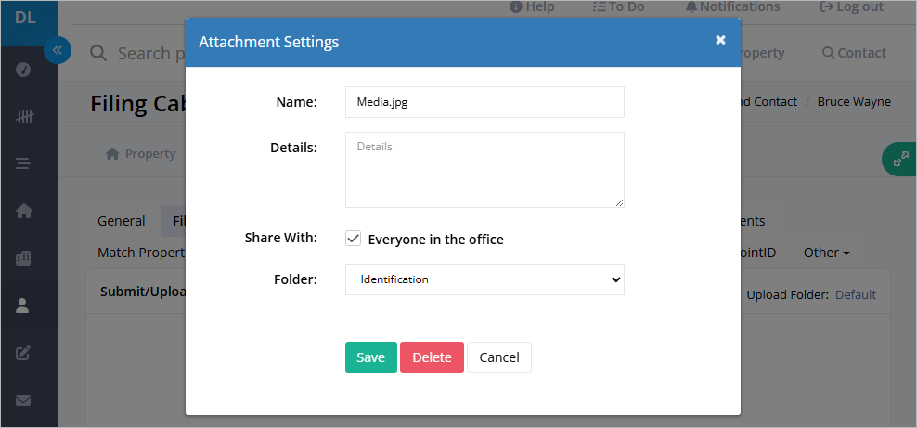Open the building icon in sidebar
Image resolution: width=917 pixels, height=428 pixels.
(x=23, y=258)
